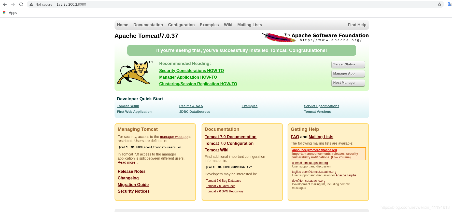This screenshot has width=452, height=212.
Task: Click the green Congratulations banner text
Action: tap(242, 50)
